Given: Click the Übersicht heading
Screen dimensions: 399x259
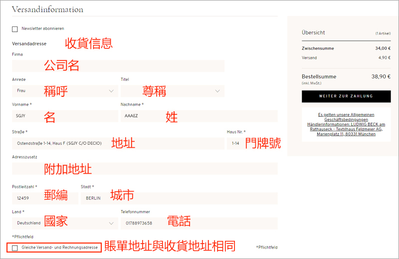Looking at the screenshot, I should (x=313, y=32).
